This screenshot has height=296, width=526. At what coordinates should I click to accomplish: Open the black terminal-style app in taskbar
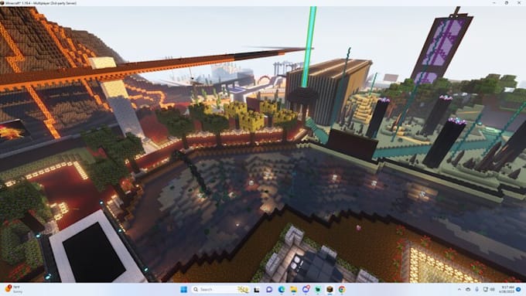tap(257, 290)
